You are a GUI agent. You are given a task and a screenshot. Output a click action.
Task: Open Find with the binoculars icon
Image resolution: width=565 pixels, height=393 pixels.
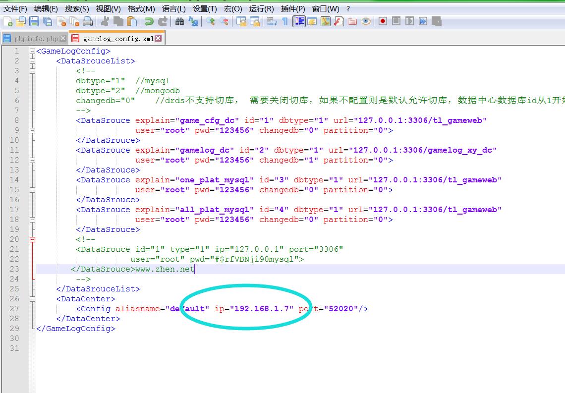click(x=179, y=21)
